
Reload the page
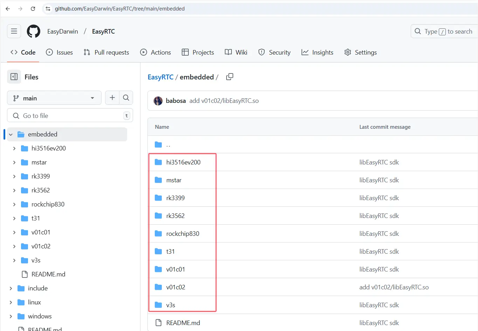33,9
